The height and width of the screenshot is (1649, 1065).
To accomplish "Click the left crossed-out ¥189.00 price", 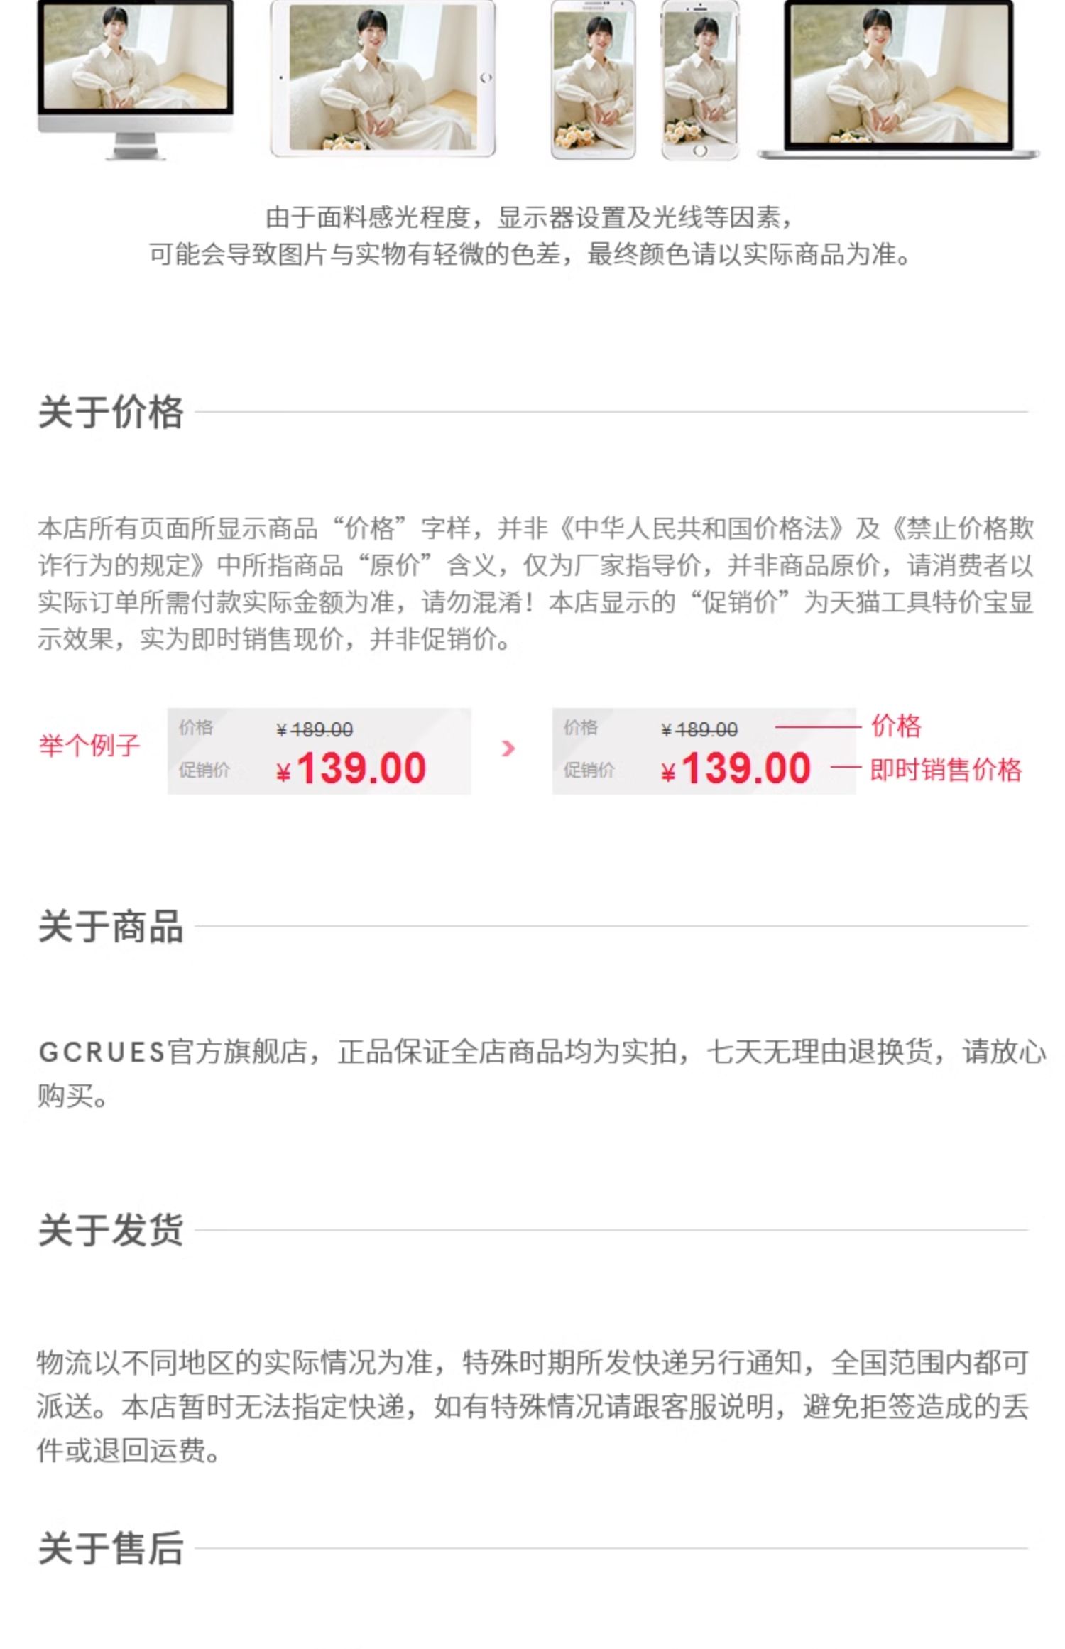I will tap(315, 729).
